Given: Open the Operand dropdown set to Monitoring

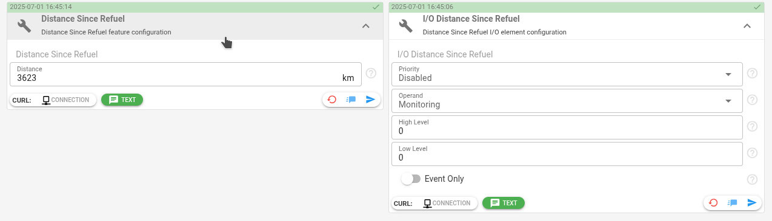Looking at the screenshot, I should (567, 100).
